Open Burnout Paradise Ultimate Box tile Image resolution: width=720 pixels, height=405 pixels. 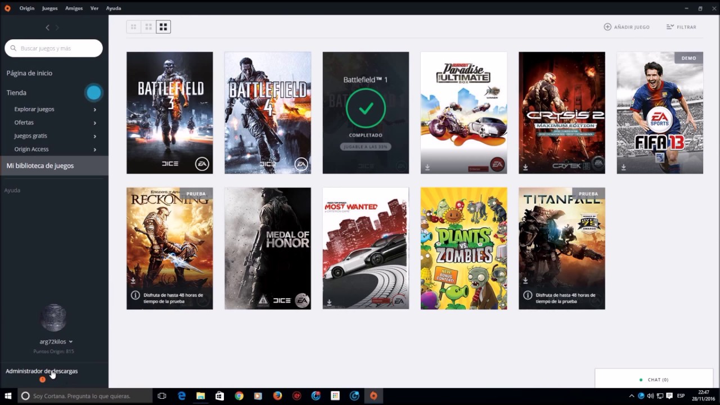(464, 112)
